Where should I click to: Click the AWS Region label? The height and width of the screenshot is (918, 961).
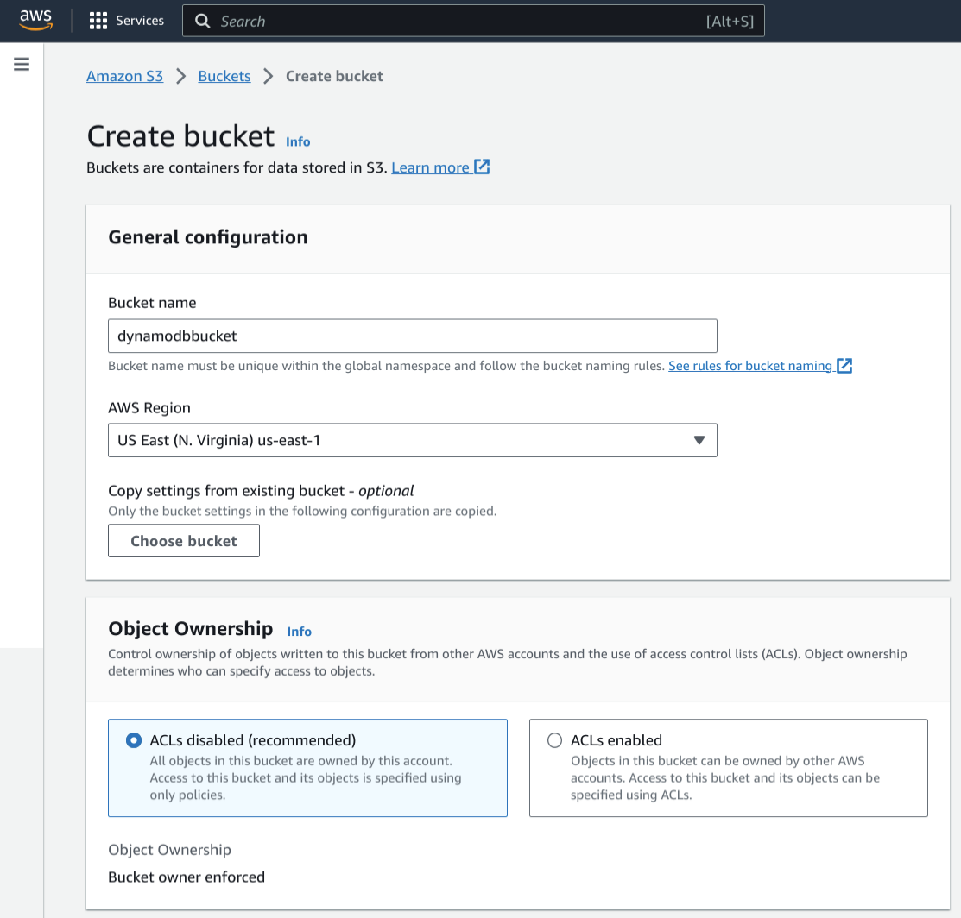point(149,408)
